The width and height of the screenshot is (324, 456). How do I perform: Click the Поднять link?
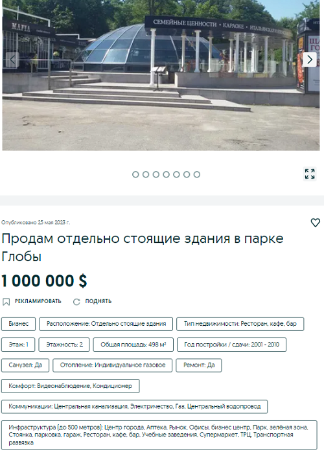point(98,301)
